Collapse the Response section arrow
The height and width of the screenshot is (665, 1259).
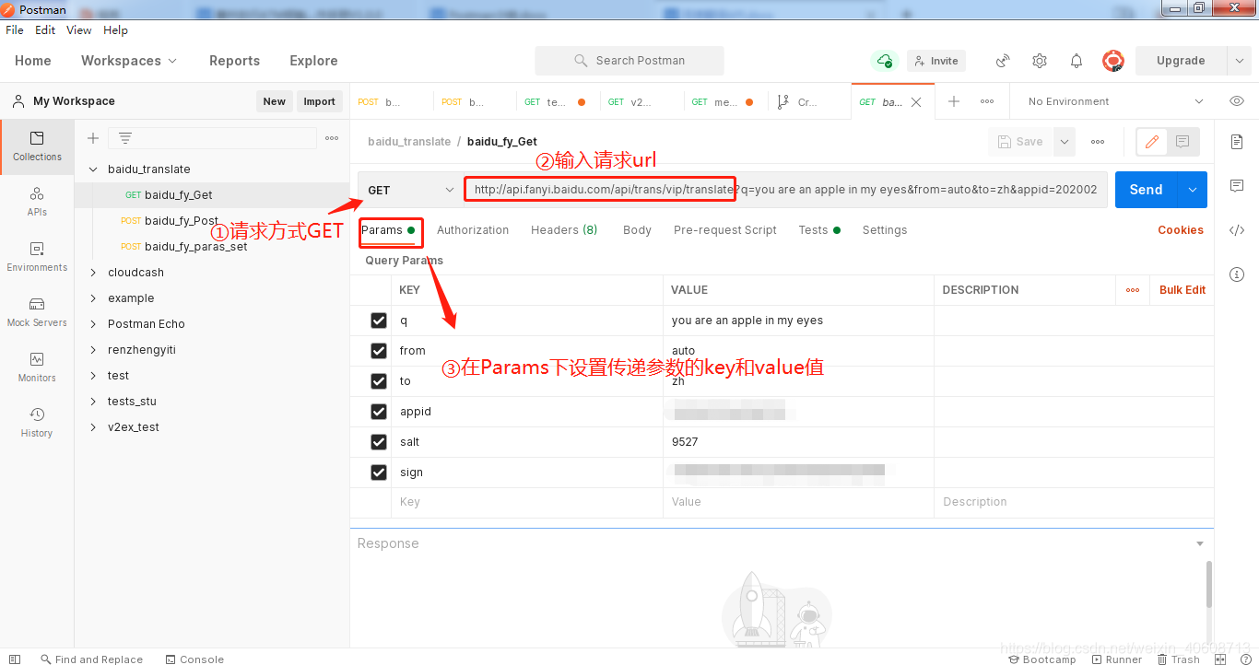pos(1199,544)
